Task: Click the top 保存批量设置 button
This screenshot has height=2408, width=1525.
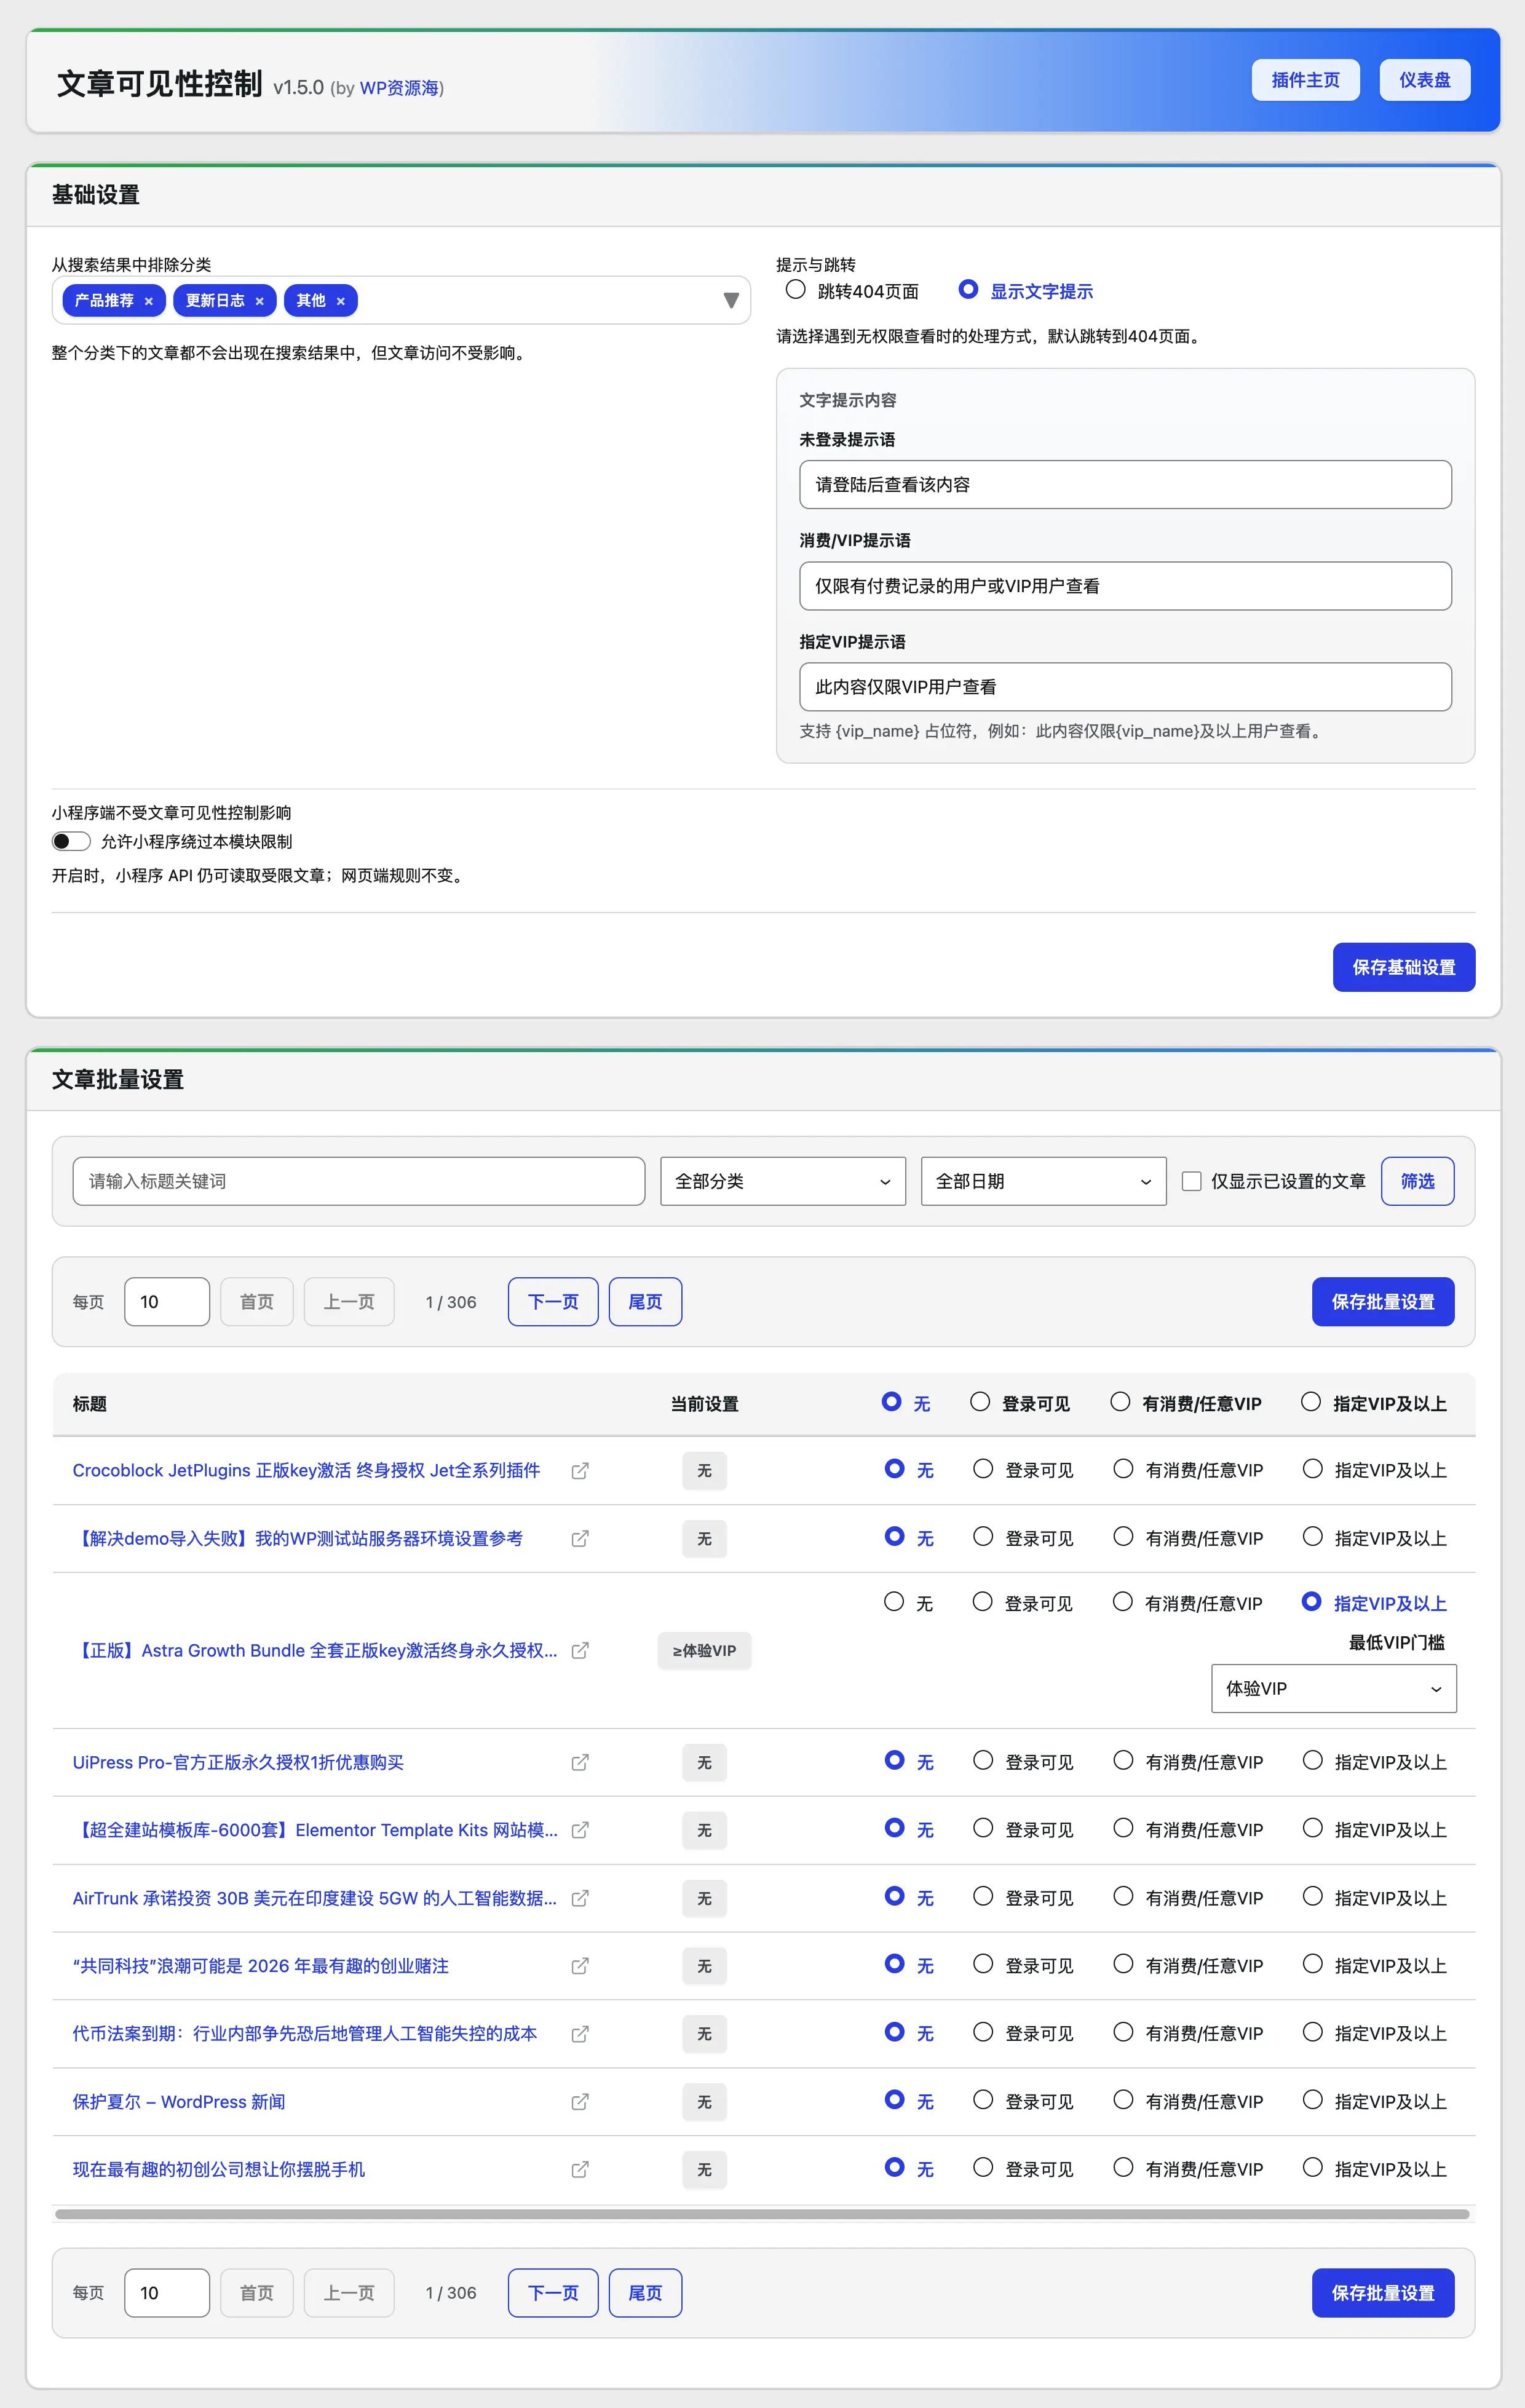Action: click(x=1383, y=1302)
